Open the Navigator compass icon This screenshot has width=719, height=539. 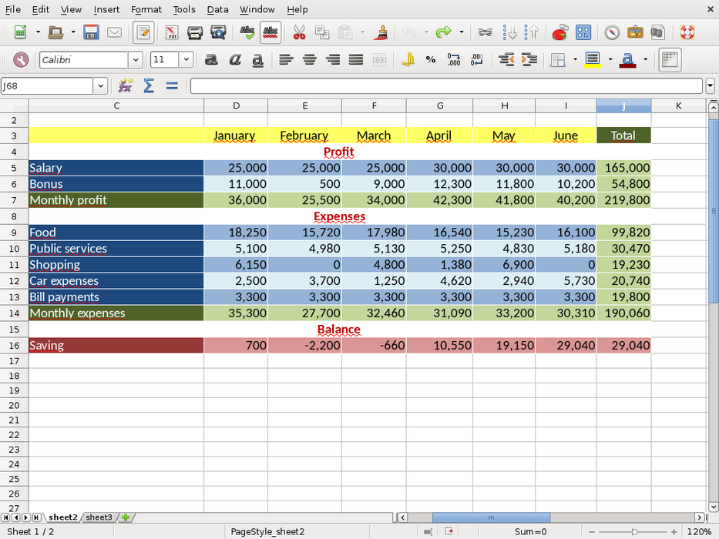coord(612,32)
